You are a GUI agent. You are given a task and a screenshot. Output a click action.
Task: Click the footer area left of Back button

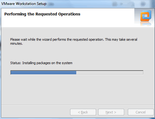[36, 112]
